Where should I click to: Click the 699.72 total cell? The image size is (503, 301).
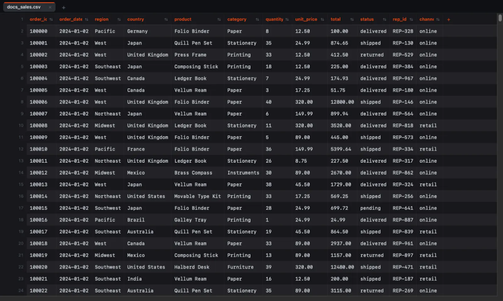click(x=343, y=208)
